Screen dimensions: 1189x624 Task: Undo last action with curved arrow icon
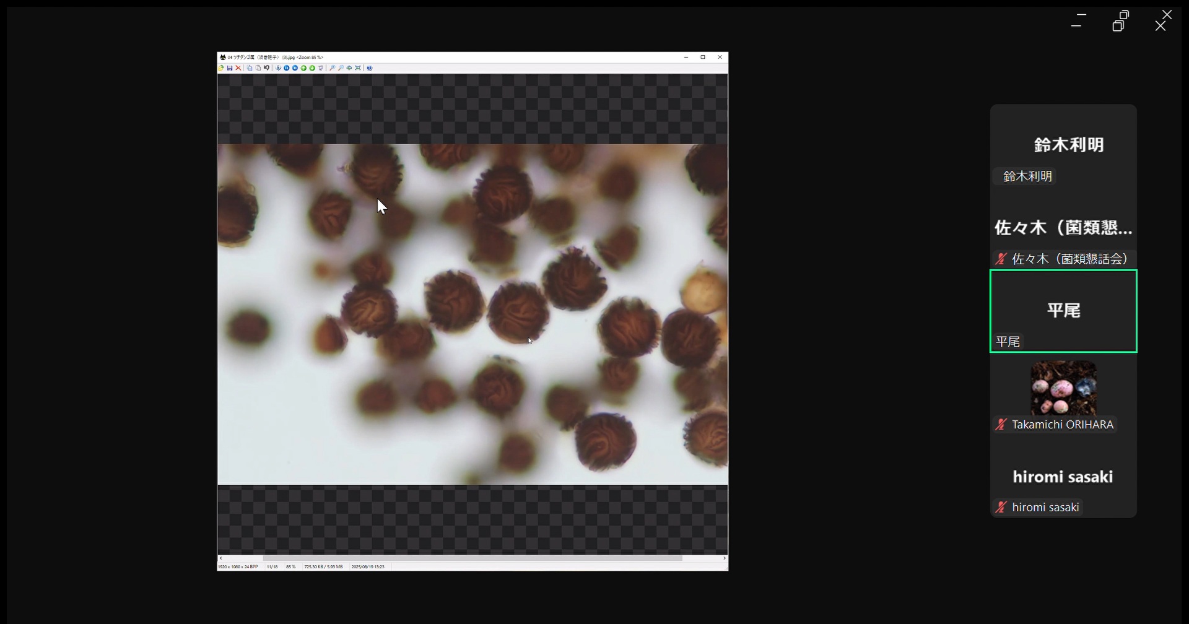[267, 68]
